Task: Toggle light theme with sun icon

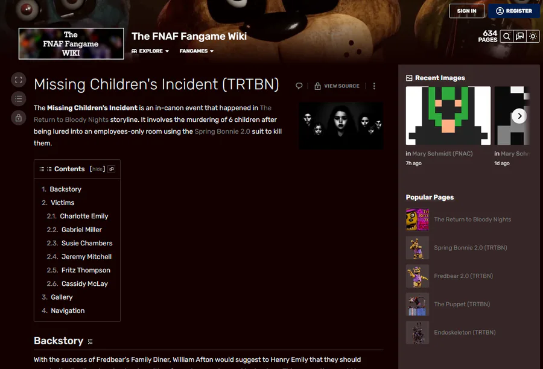Action: coord(533,36)
